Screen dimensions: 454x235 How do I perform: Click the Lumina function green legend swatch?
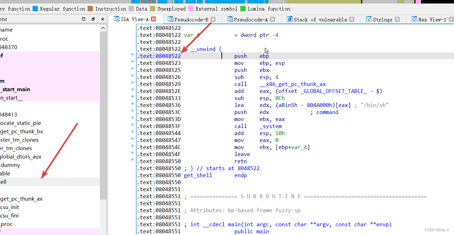click(243, 8)
